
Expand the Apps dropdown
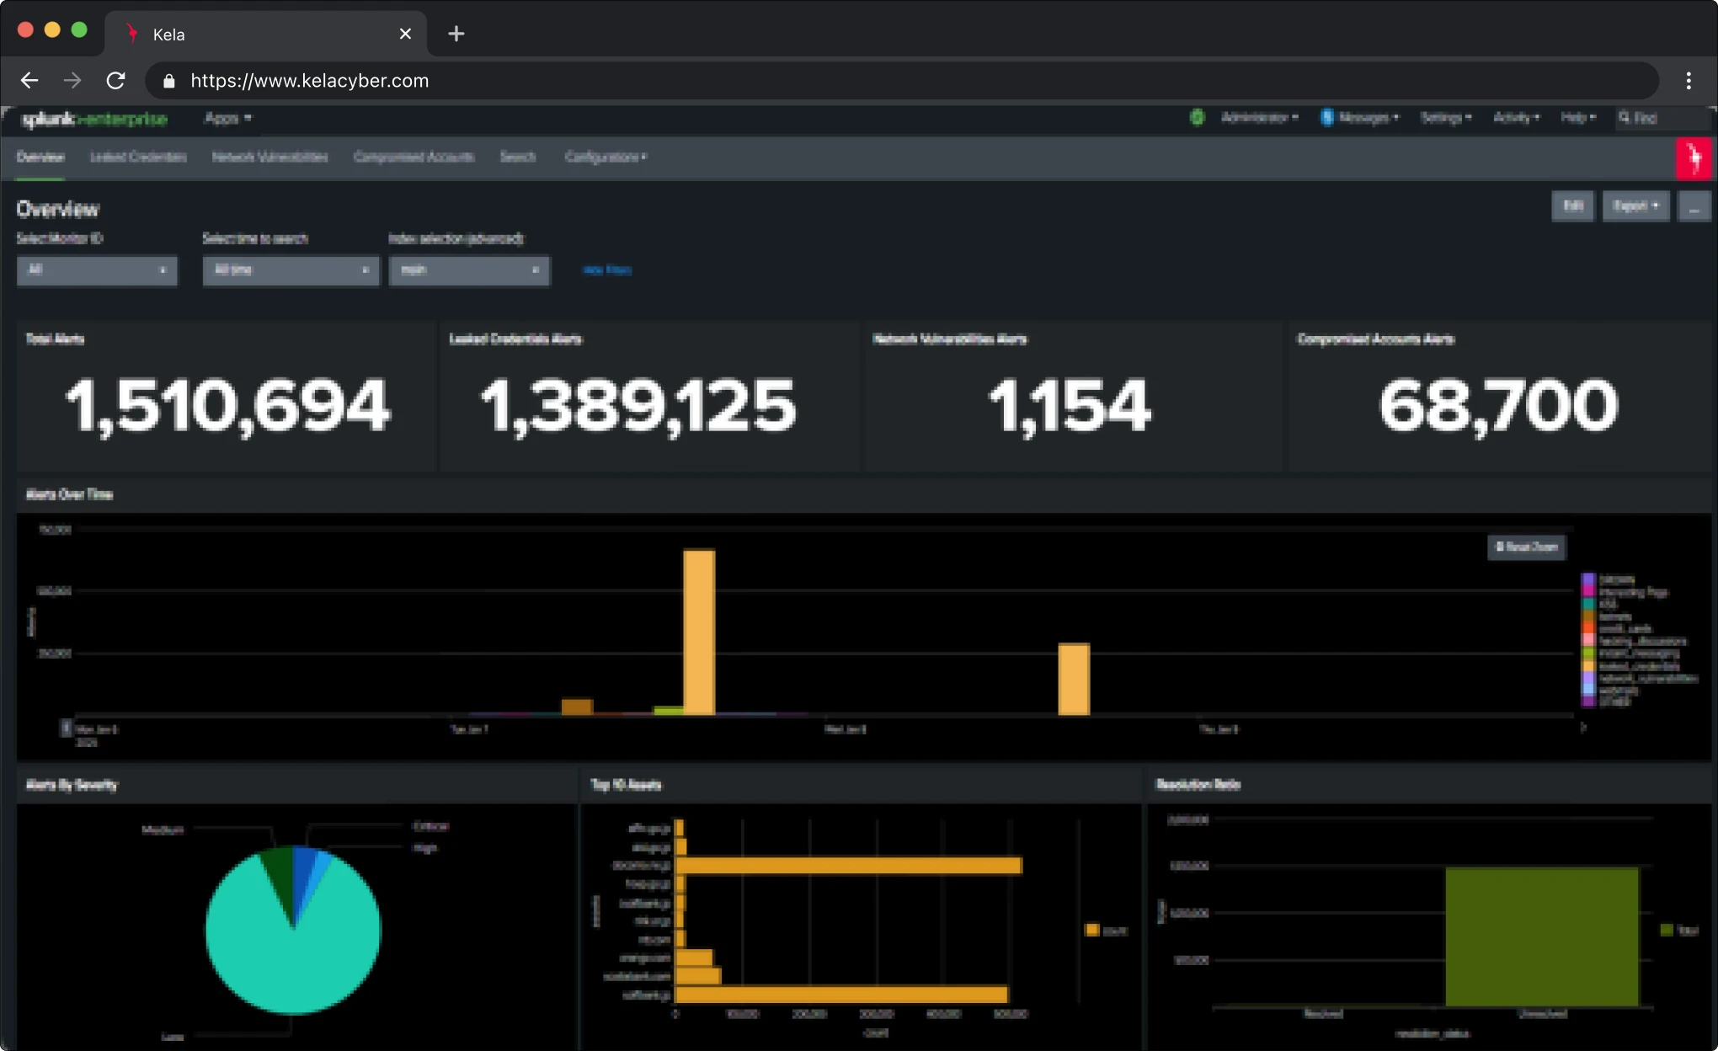228,118
